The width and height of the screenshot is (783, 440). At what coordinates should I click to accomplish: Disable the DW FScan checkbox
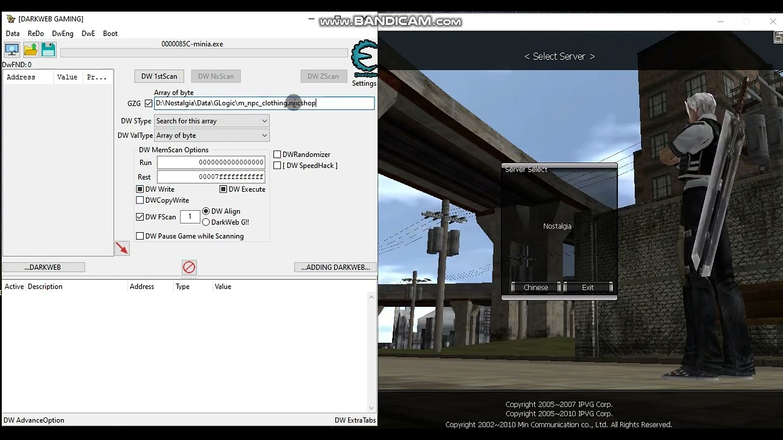140,217
